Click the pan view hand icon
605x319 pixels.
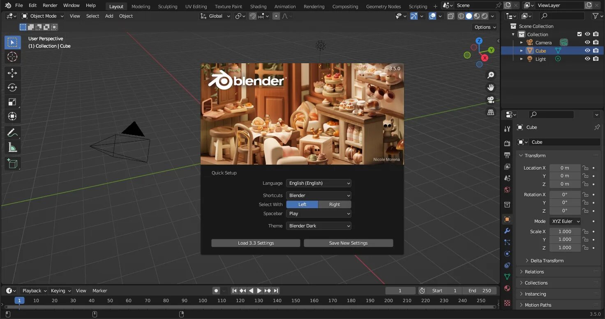pyautogui.click(x=491, y=87)
